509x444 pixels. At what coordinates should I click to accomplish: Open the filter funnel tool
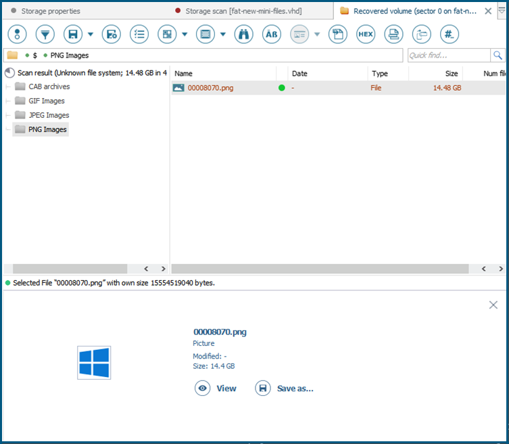(x=45, y=34)
